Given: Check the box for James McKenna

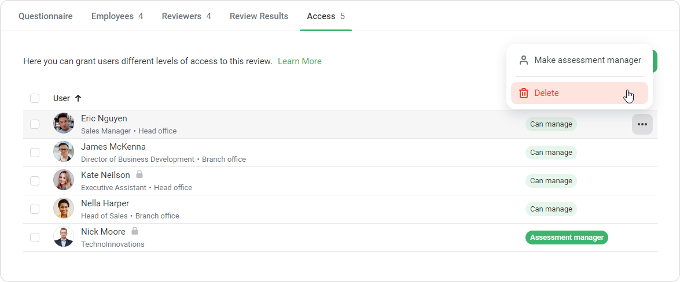Looking at the screenshot, I should pyautogui.click(x=35, y=153).
